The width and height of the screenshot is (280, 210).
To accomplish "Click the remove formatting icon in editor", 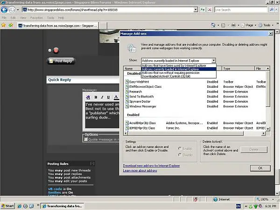I will (88, 97).
